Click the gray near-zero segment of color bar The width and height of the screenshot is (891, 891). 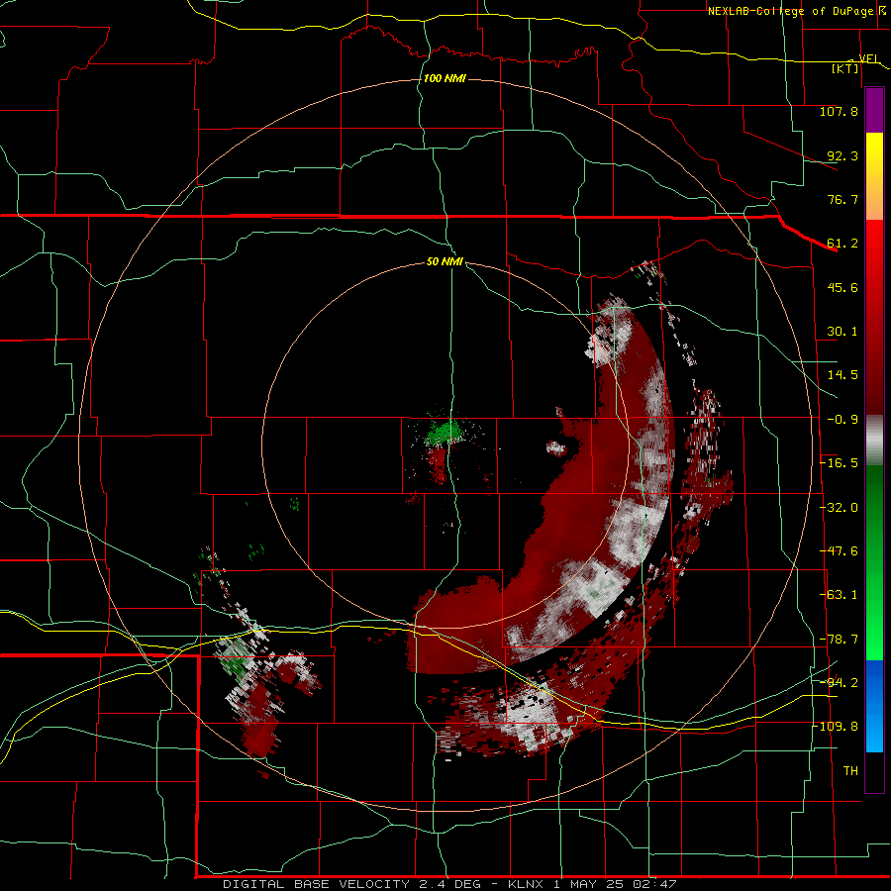tap(874, 441)
